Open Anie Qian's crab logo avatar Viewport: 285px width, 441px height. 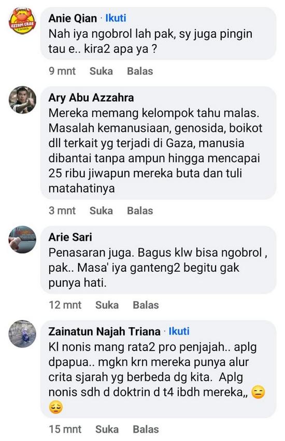[22, 21]
